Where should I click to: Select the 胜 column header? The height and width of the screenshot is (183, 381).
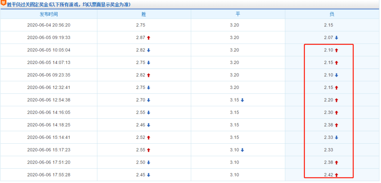[144, 14]
